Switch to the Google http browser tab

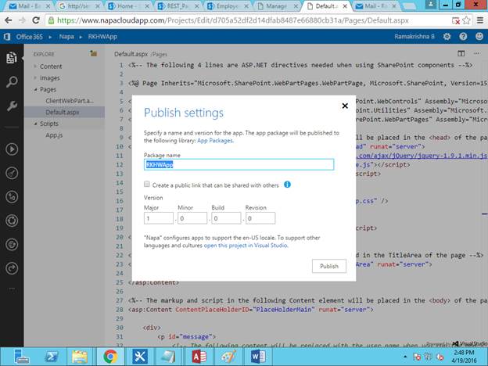77,6
